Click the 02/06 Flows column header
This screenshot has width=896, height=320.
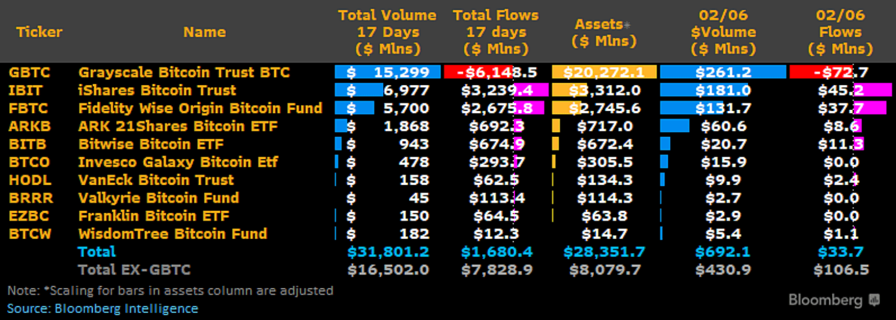(840, 32)
